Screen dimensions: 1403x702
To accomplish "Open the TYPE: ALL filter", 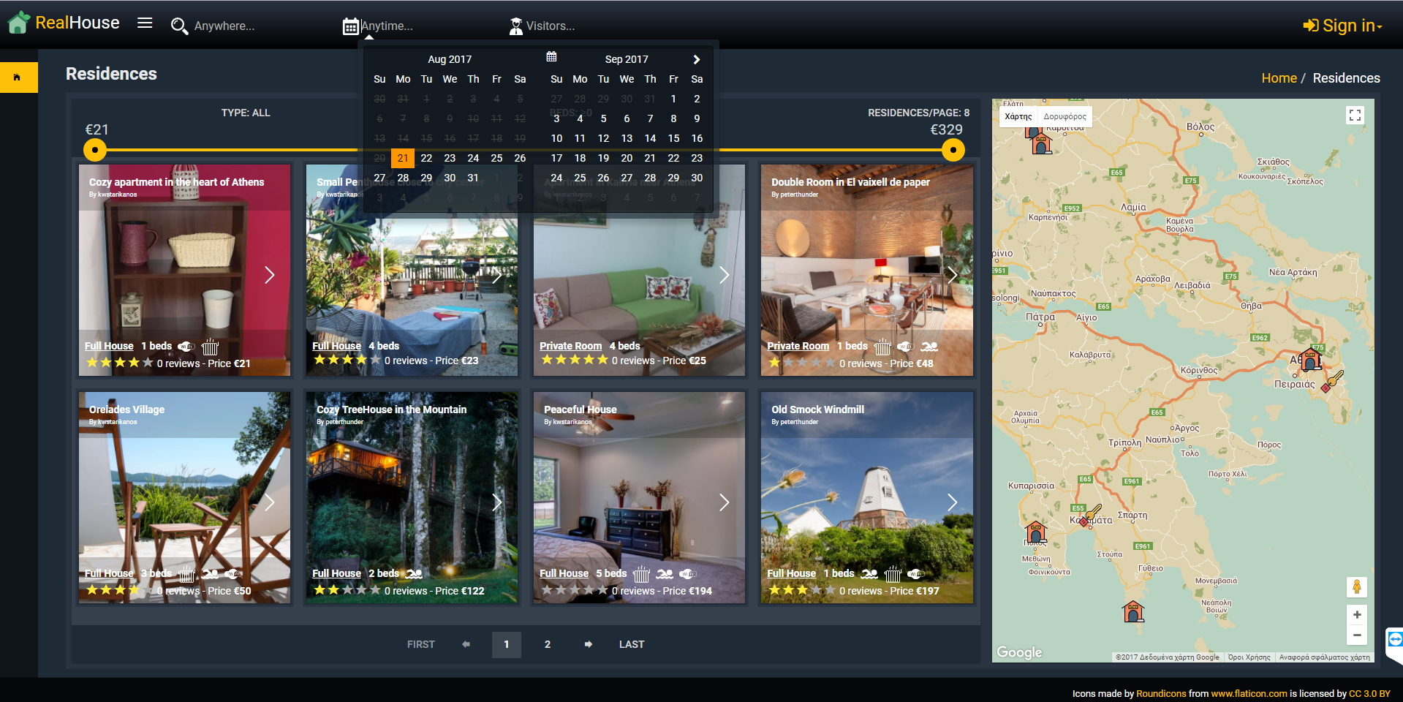I will click(246, 113).
